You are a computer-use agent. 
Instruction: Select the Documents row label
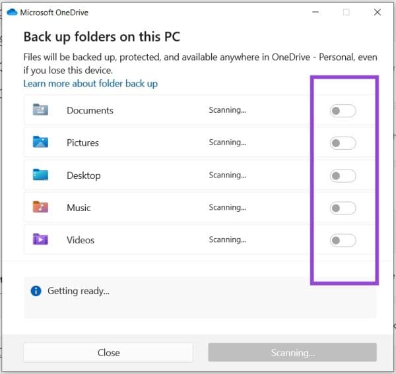tap(90, 111)
